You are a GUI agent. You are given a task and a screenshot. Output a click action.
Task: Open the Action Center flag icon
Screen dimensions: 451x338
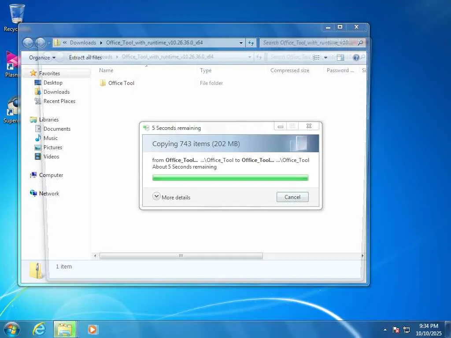pyautogui.click(x=396, y=329)
